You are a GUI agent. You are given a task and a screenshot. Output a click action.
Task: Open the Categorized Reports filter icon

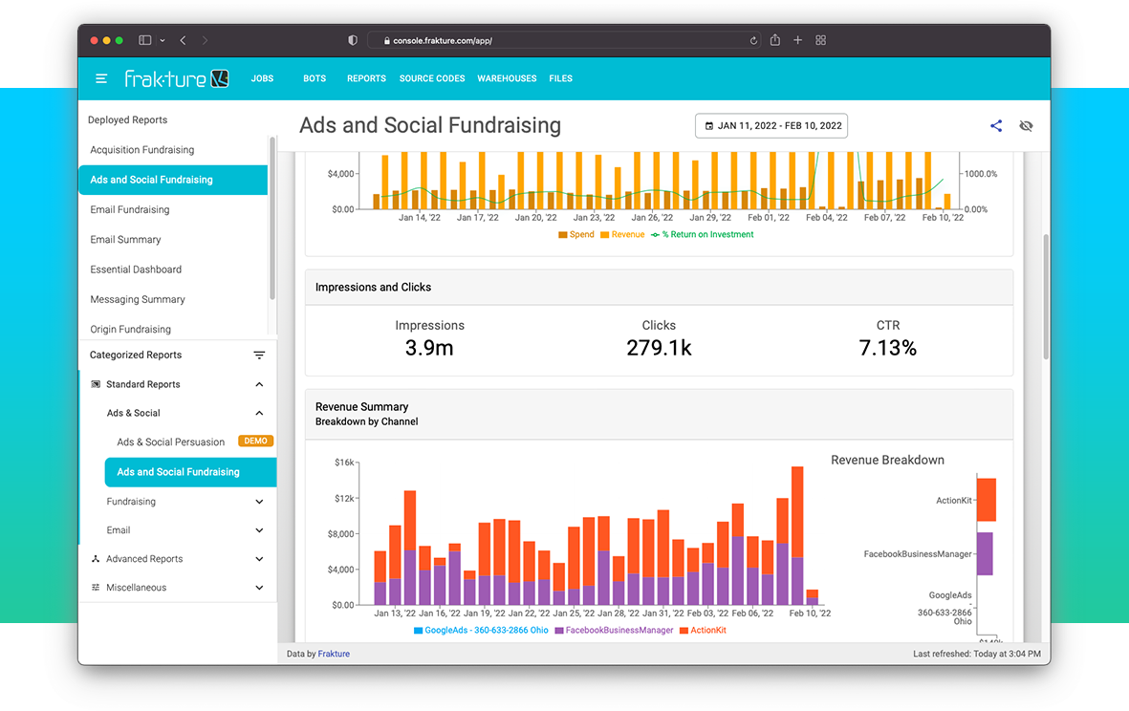coord(259,355)
